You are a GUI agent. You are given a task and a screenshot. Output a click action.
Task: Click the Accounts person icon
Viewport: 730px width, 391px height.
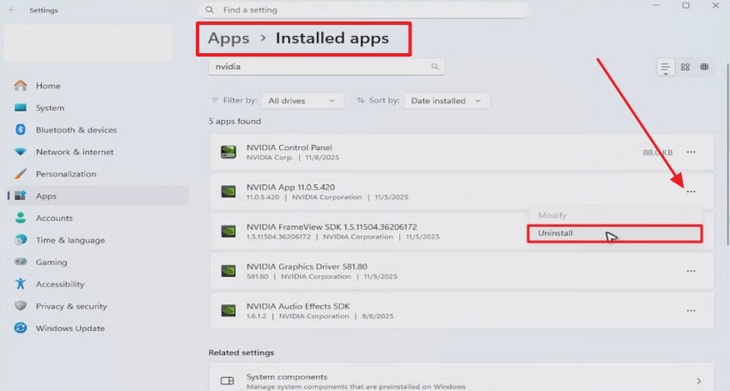(x=20, y=218)
